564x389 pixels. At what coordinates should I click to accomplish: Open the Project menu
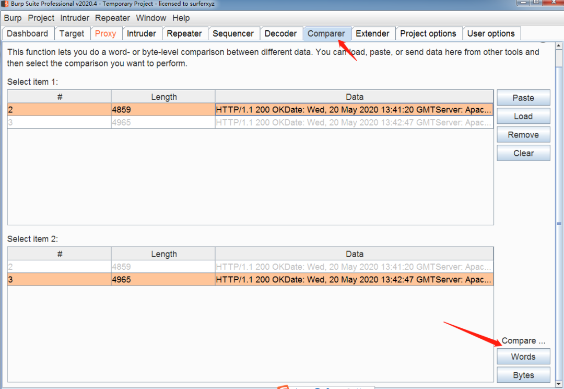[41, 18]
